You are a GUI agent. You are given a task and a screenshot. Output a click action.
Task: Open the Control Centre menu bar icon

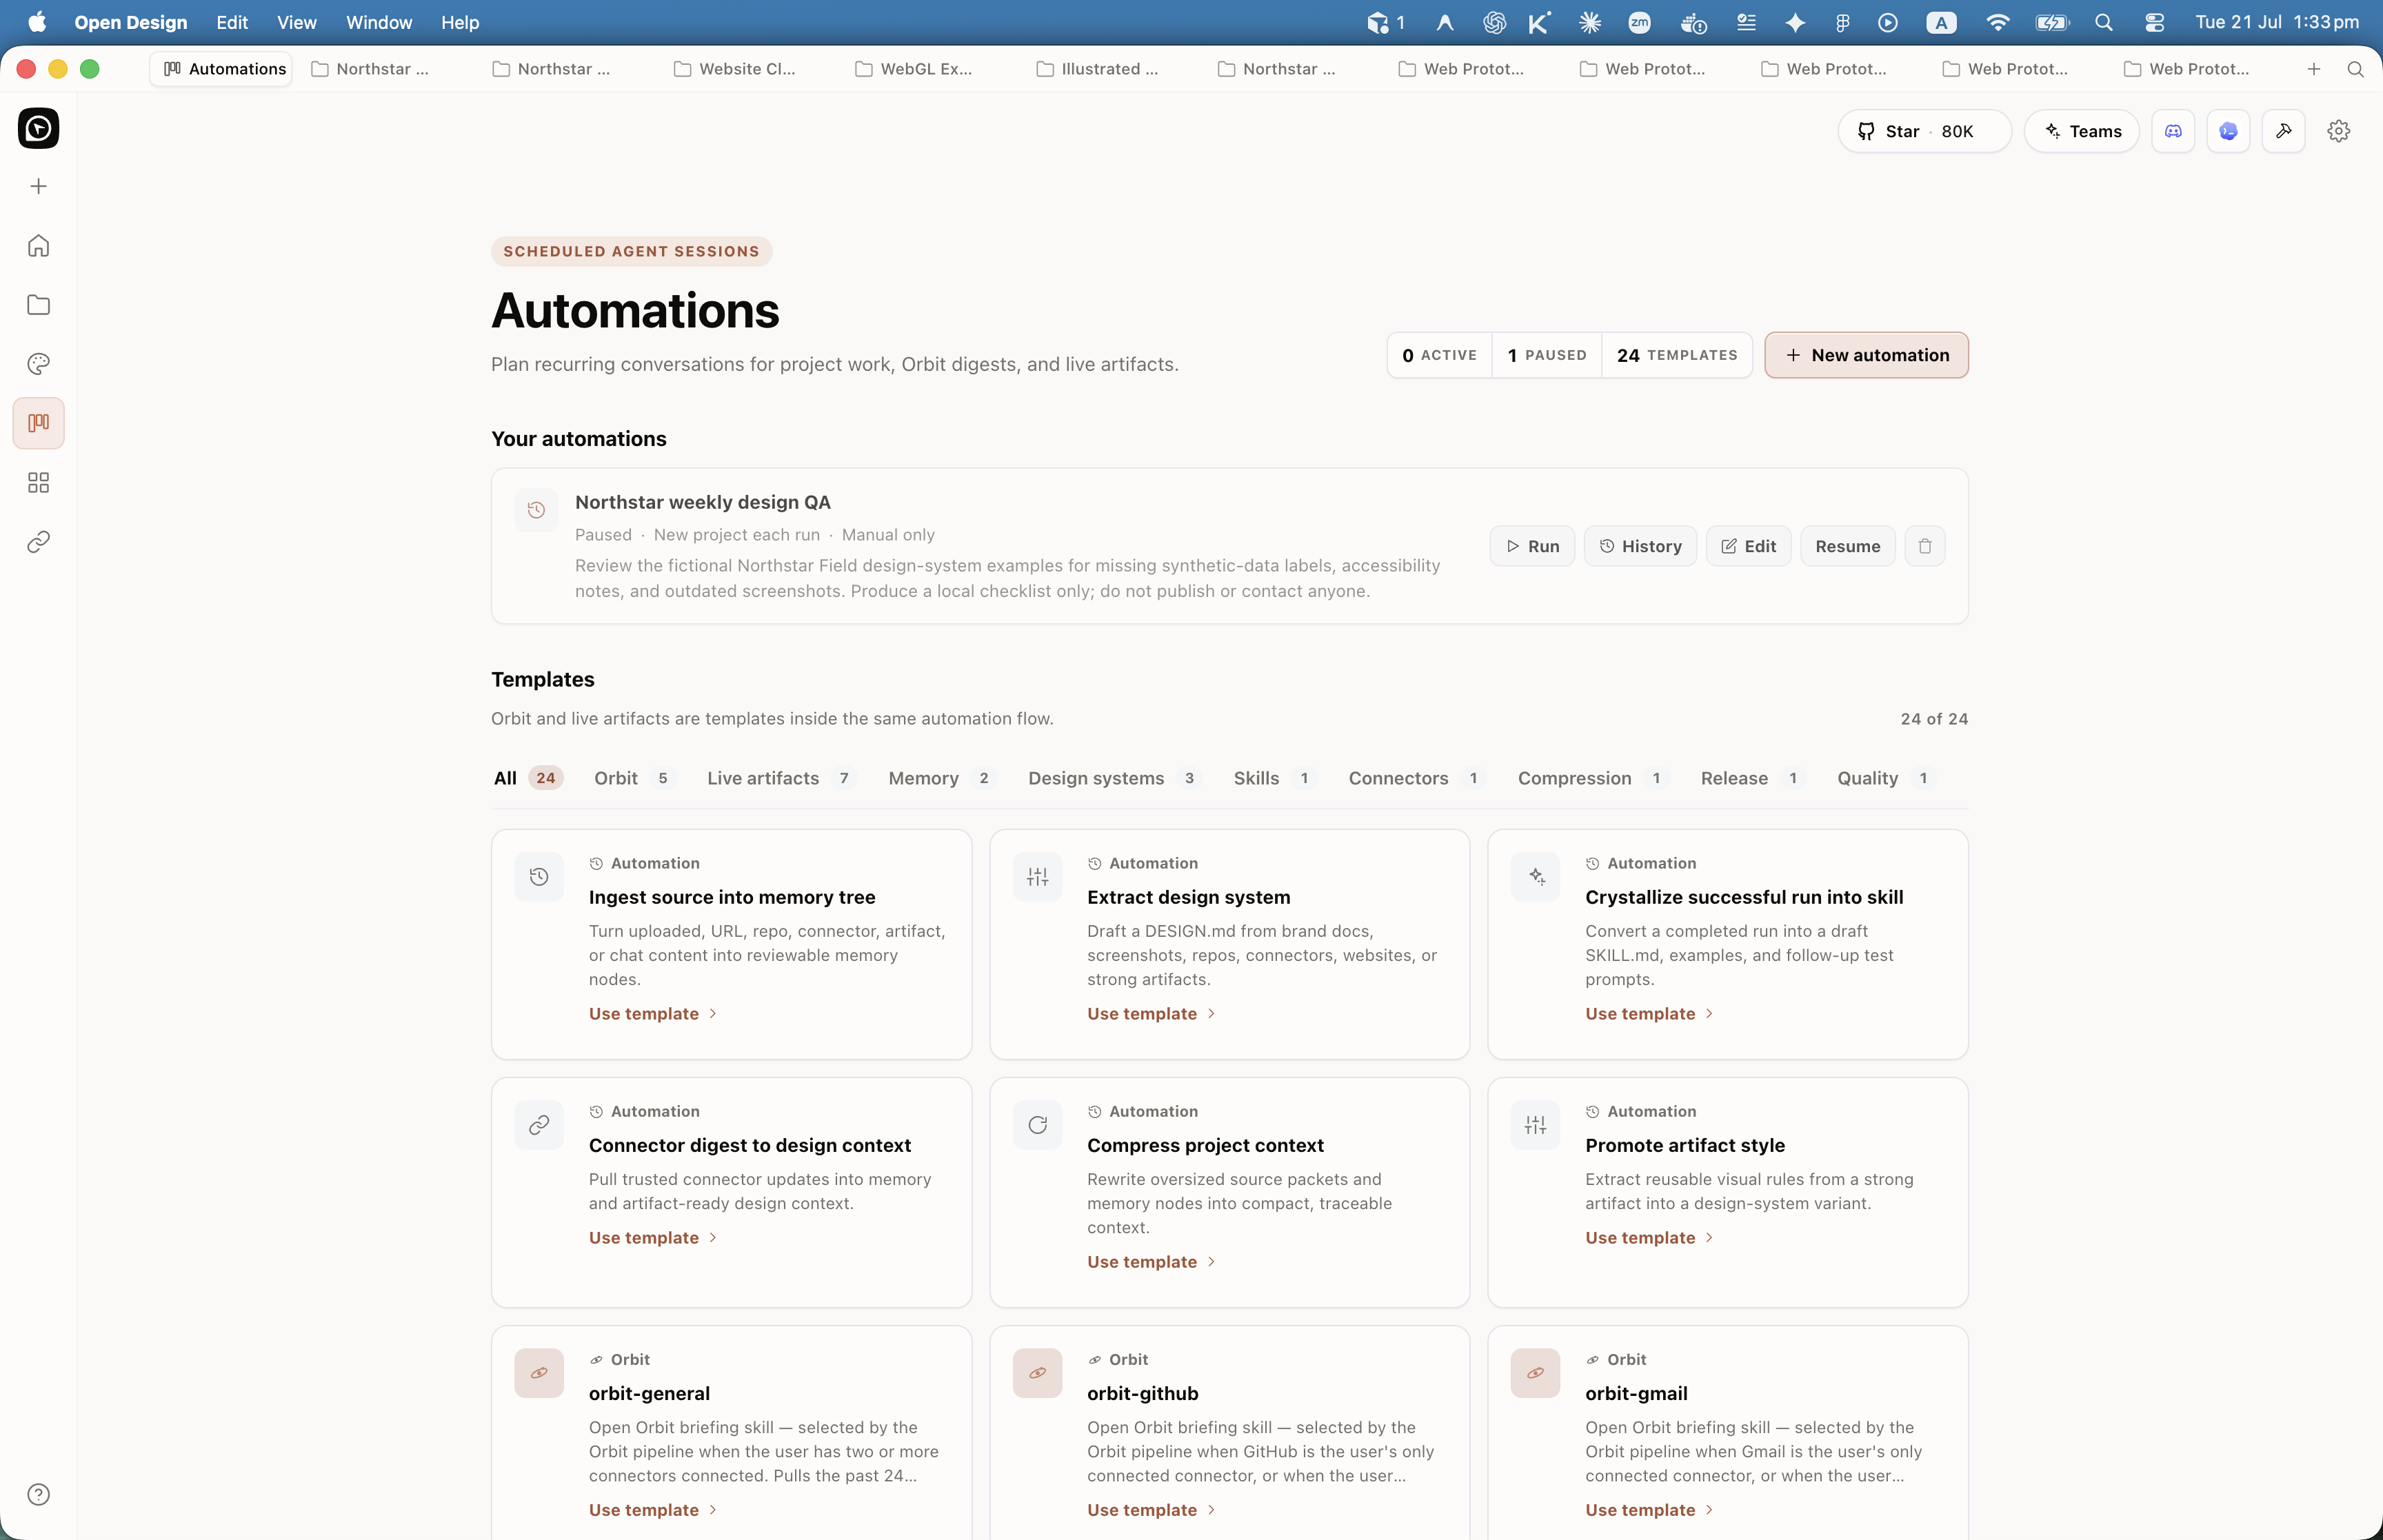(2154, 22)
